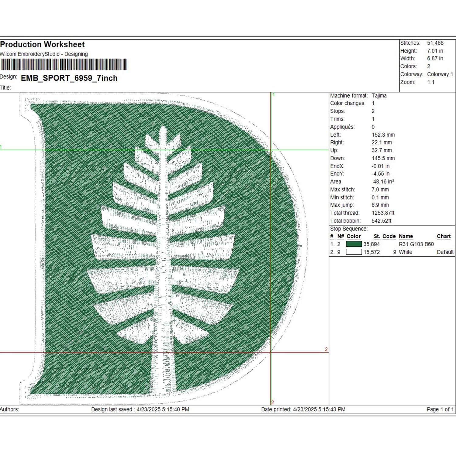Image resolution: width=456 pixels, height=454 pixels.
Task: Click the EndX value "-0.01 in"
Action: tap(380, 166)
